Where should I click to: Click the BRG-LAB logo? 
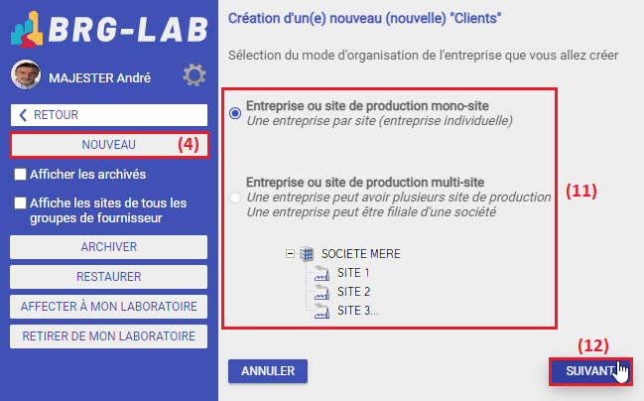pyautogui.click(x=109, y=29)
